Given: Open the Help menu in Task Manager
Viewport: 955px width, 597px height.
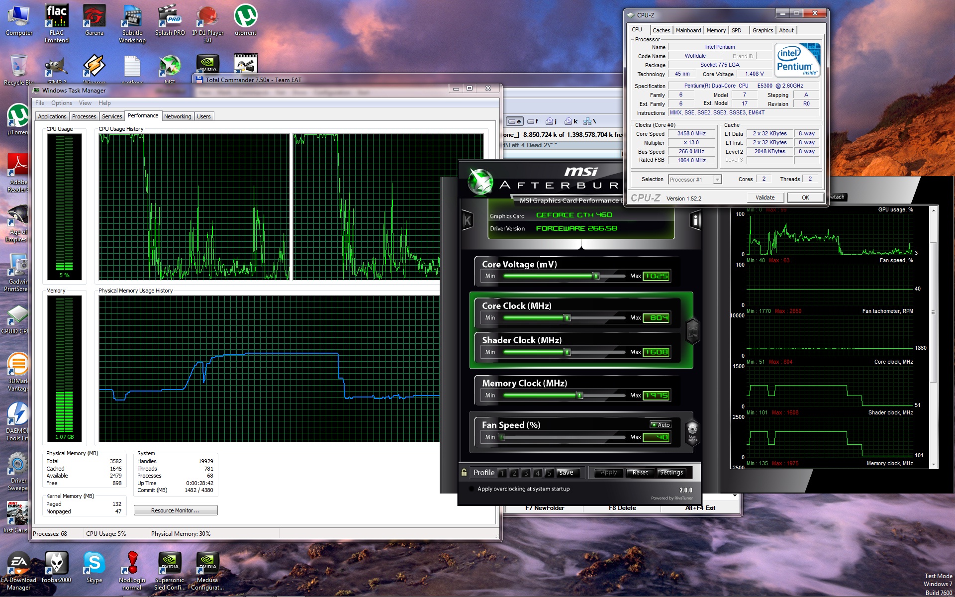Looking at the screenshot, I should 104,103.
